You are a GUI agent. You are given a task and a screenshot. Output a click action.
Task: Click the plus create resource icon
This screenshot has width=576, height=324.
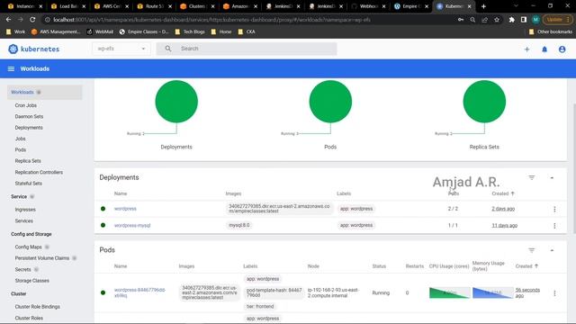point(526,49)
